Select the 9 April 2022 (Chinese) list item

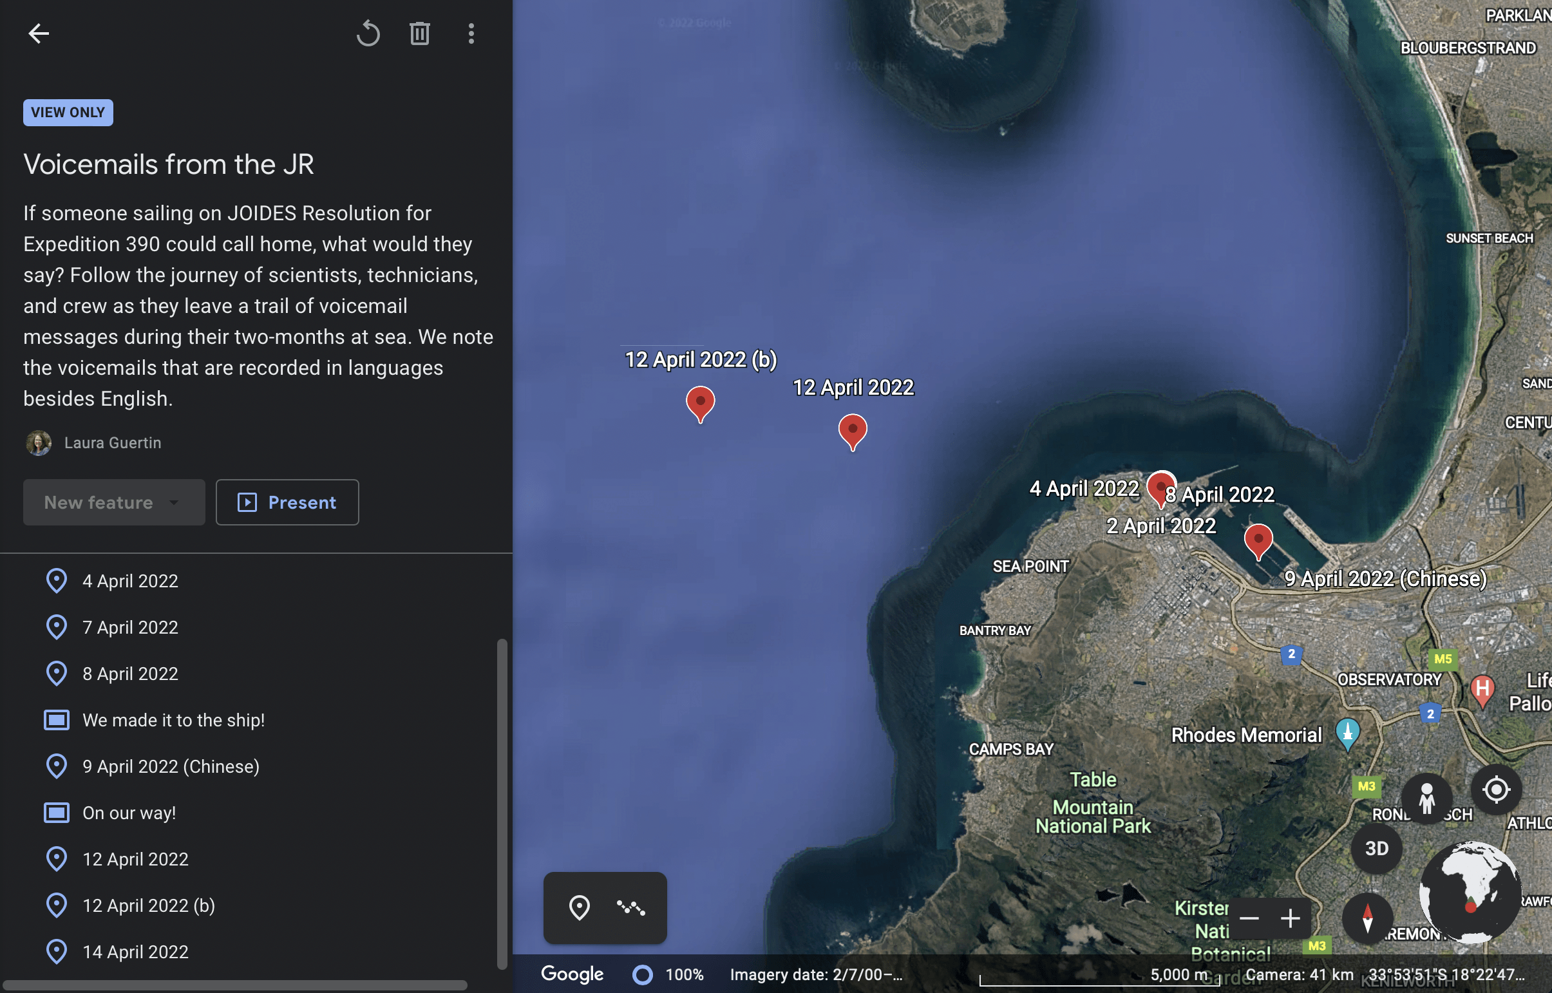click(x=258, y=767)
